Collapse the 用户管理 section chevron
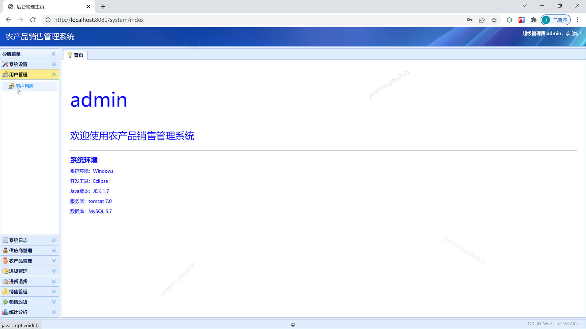Viewport: 586px width, 329px height. 54,74
